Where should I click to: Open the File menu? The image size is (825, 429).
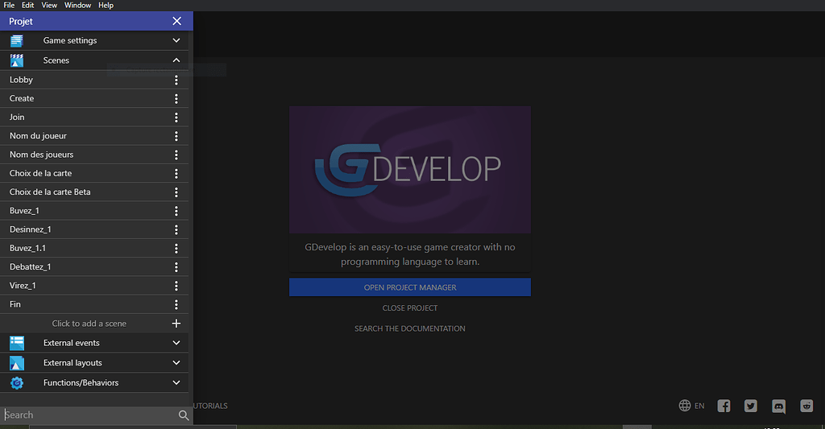pos(9,6)
